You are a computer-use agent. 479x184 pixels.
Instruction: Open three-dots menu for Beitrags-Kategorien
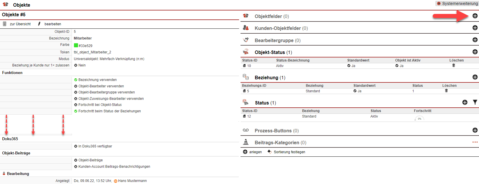click(x=475, y=142)
